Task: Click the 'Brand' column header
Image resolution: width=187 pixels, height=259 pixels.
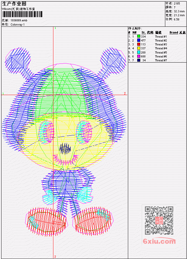Action: pos(174,32)
